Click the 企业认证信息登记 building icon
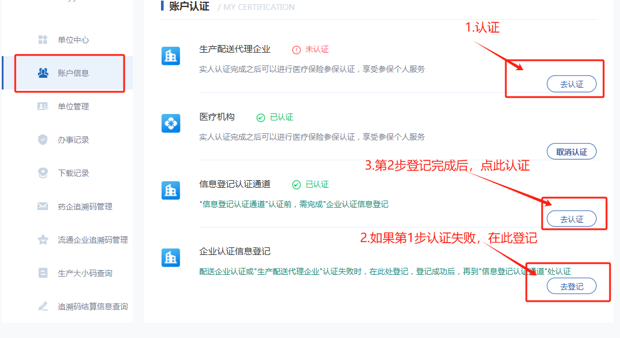The image size is (620, 338). coord(171,258)
